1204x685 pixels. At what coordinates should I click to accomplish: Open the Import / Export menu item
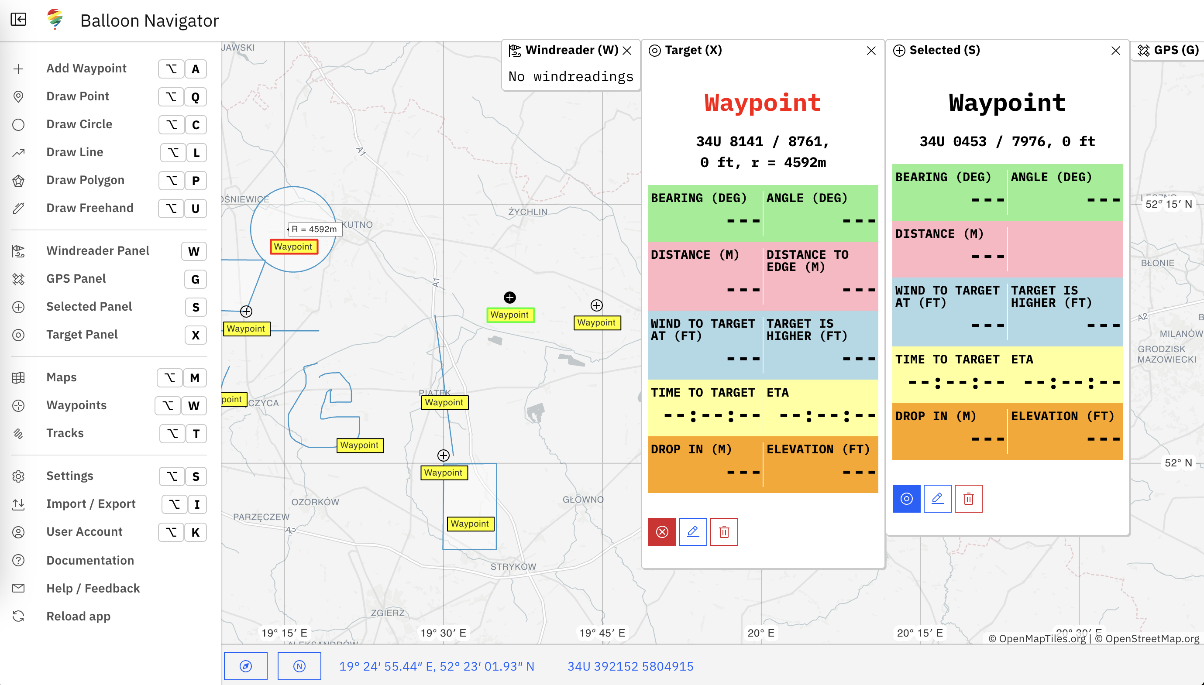(x=90, y=504)
